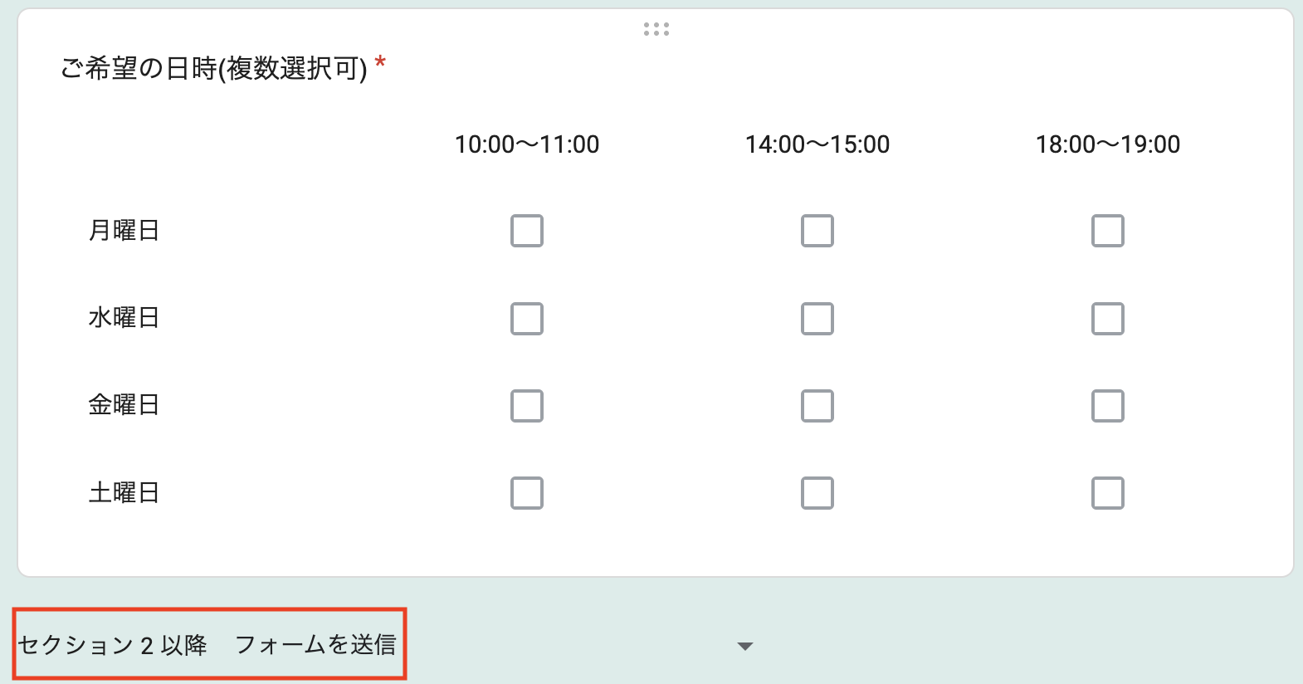Check 水曜日 at 18:00〜19:00
The height and width of the screenshot is (684, 1303).
1108,319
